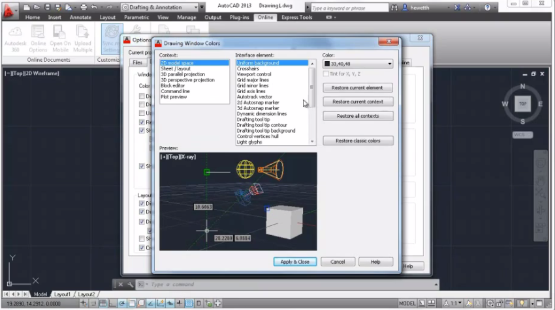Click the search binoculars icon
555x310 pixels.
(x=394, y=7)
